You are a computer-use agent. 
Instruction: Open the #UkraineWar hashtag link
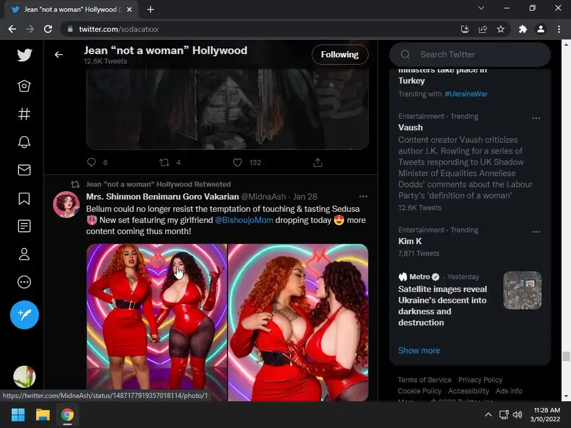tap(466, 94)
